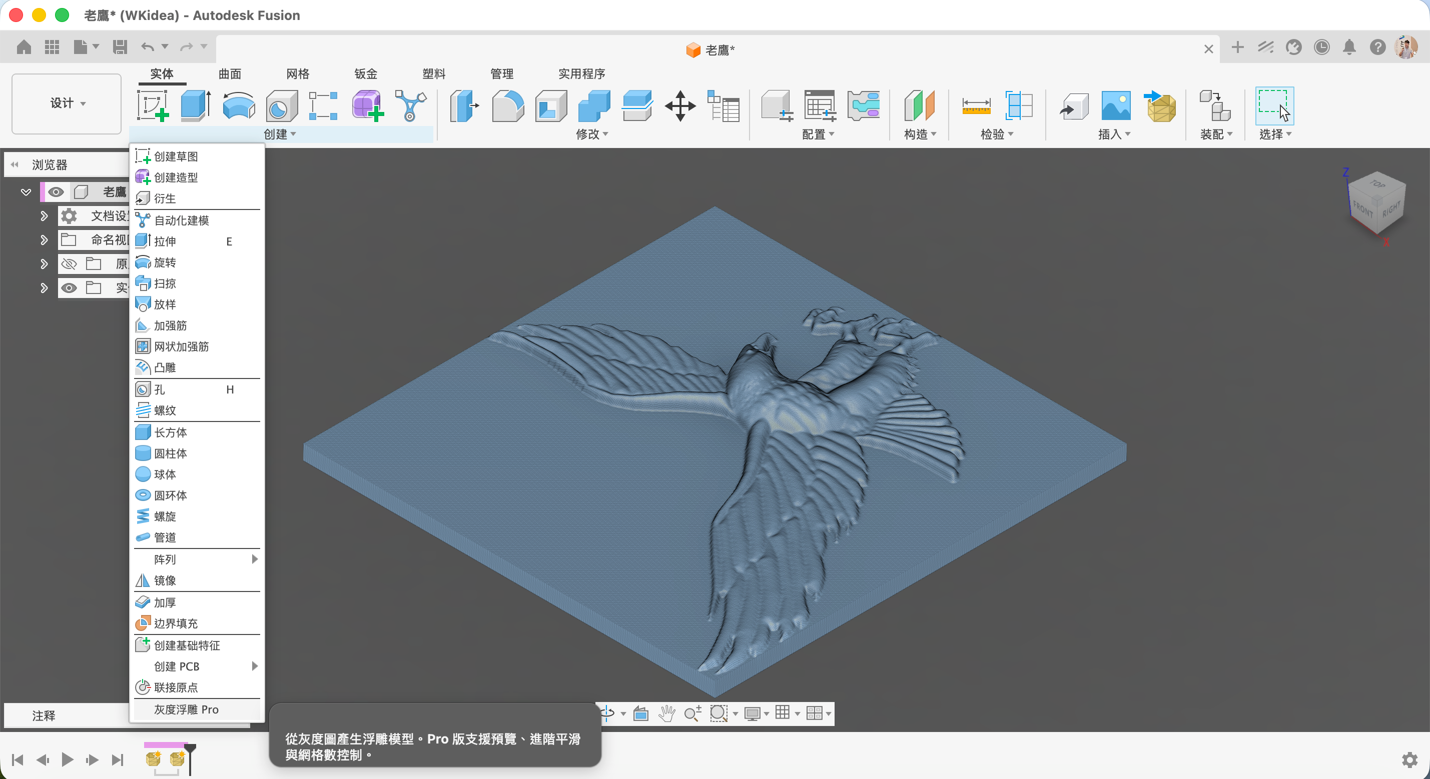Image resolution: width=1430 pixels, height=779 pixels.
Task: Choose 凸雕 from the create menu
Action: [x=197, y=367]
